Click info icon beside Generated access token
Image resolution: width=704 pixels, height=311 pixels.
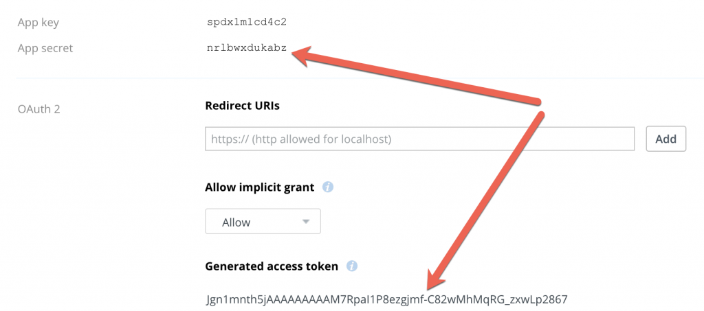(x=351, y=266)
